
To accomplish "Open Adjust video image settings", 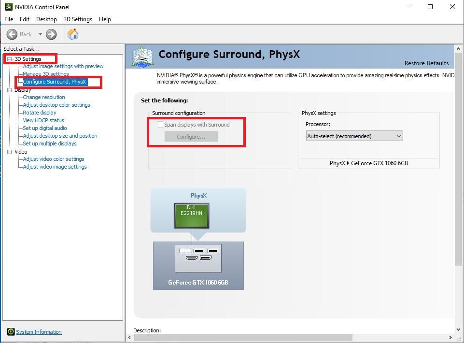I will [x=55, y=167].
